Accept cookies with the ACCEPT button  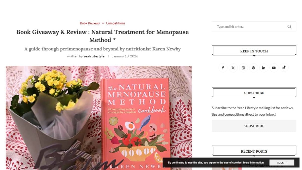(282, 163)
